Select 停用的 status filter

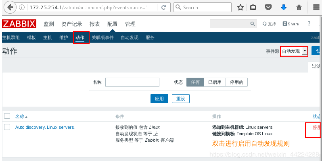(236, 82)
